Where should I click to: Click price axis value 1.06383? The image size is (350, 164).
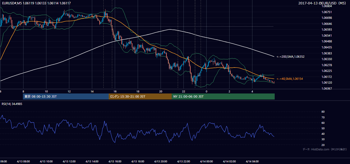[x=326, y=53]
